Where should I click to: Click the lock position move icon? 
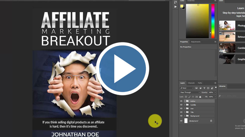193,96
